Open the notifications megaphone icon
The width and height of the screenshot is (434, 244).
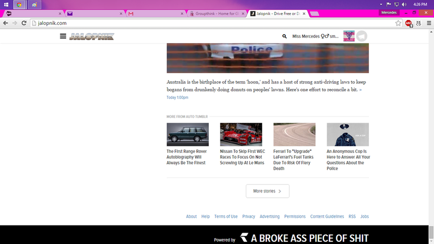[x=361, y=36]
